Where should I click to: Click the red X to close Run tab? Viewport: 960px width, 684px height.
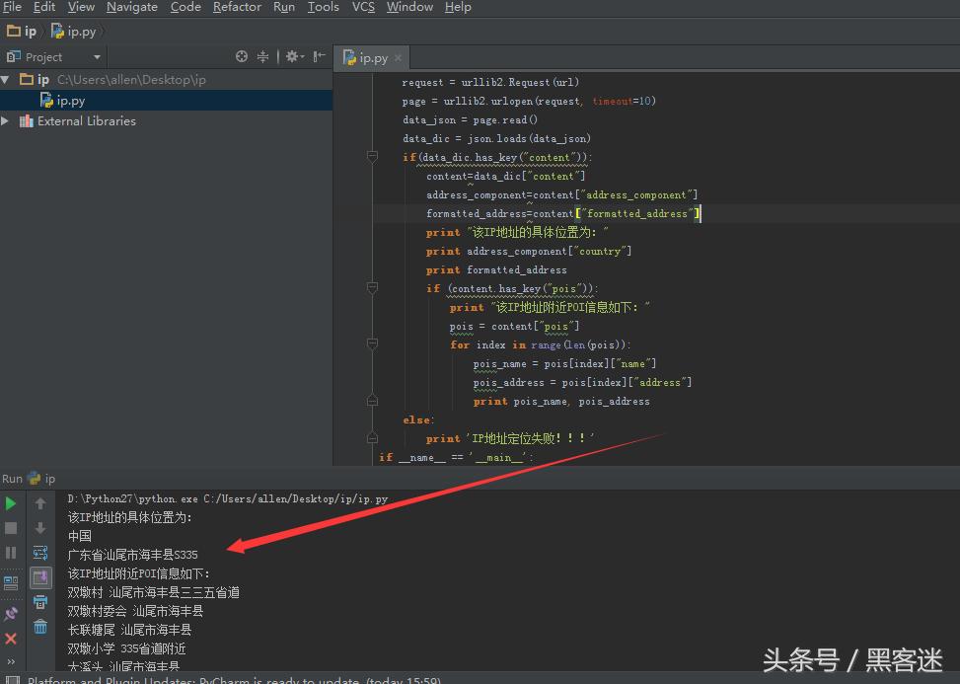(11, 639)
